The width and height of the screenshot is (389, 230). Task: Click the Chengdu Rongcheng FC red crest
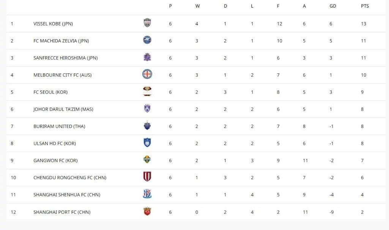pyautogui.click(x=147, y=177)
